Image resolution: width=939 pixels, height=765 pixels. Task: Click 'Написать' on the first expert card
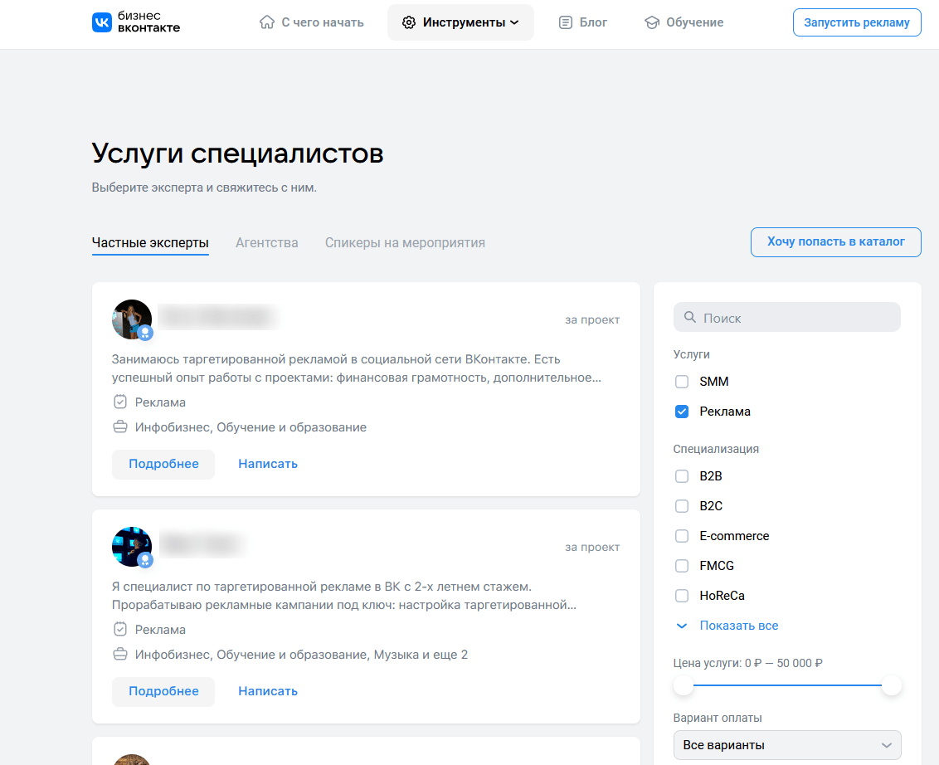(x=268, y=464)
